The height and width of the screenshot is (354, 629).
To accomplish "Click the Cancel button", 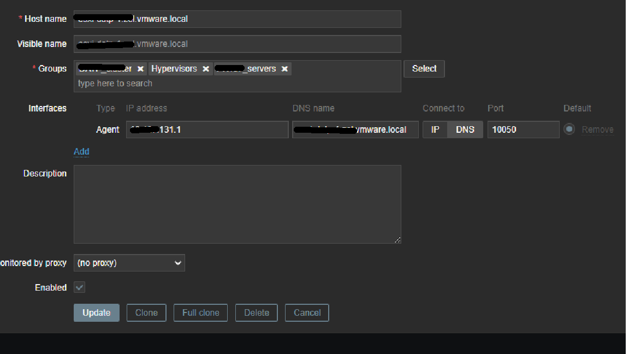I will coord(307,312).
